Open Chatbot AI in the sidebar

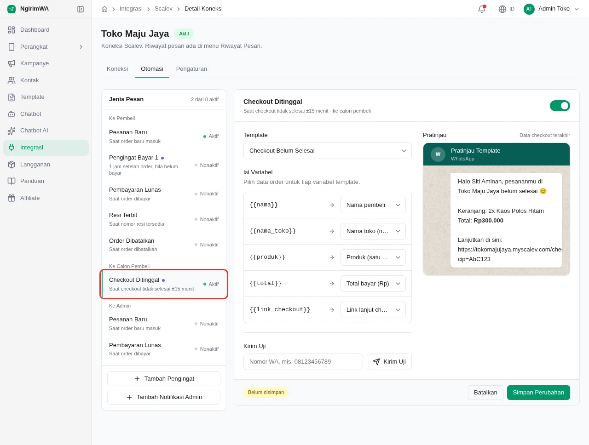tap(46, 131)
